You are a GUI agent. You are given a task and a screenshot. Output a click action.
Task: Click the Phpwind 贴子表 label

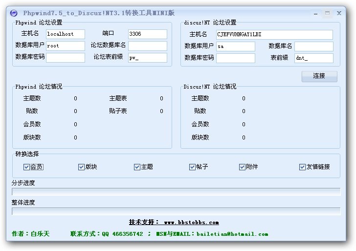[x=118, y=111]
